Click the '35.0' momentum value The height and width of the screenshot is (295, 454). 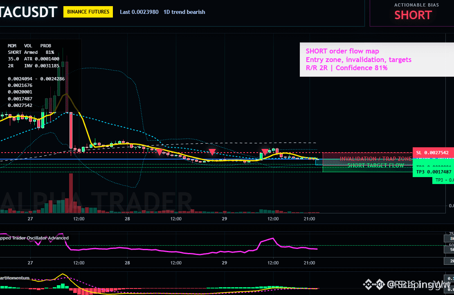click(x=13, y=59)
